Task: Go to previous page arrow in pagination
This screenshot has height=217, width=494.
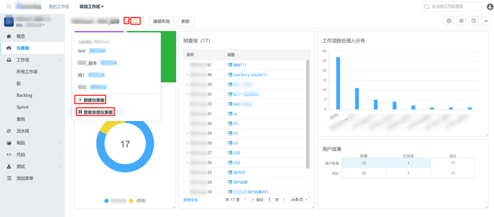Action: pos(246,199)
